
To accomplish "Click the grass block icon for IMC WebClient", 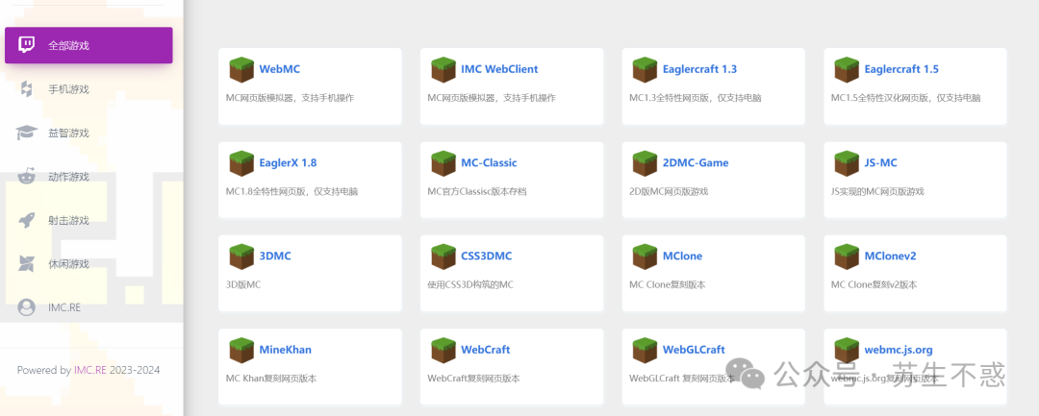I will click(443, 69).
